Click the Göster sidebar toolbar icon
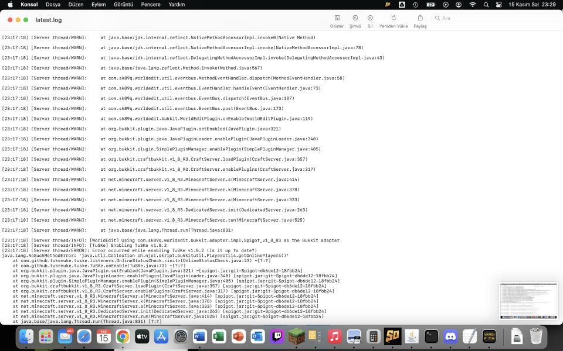563x351 pixels. coord(337,18)
